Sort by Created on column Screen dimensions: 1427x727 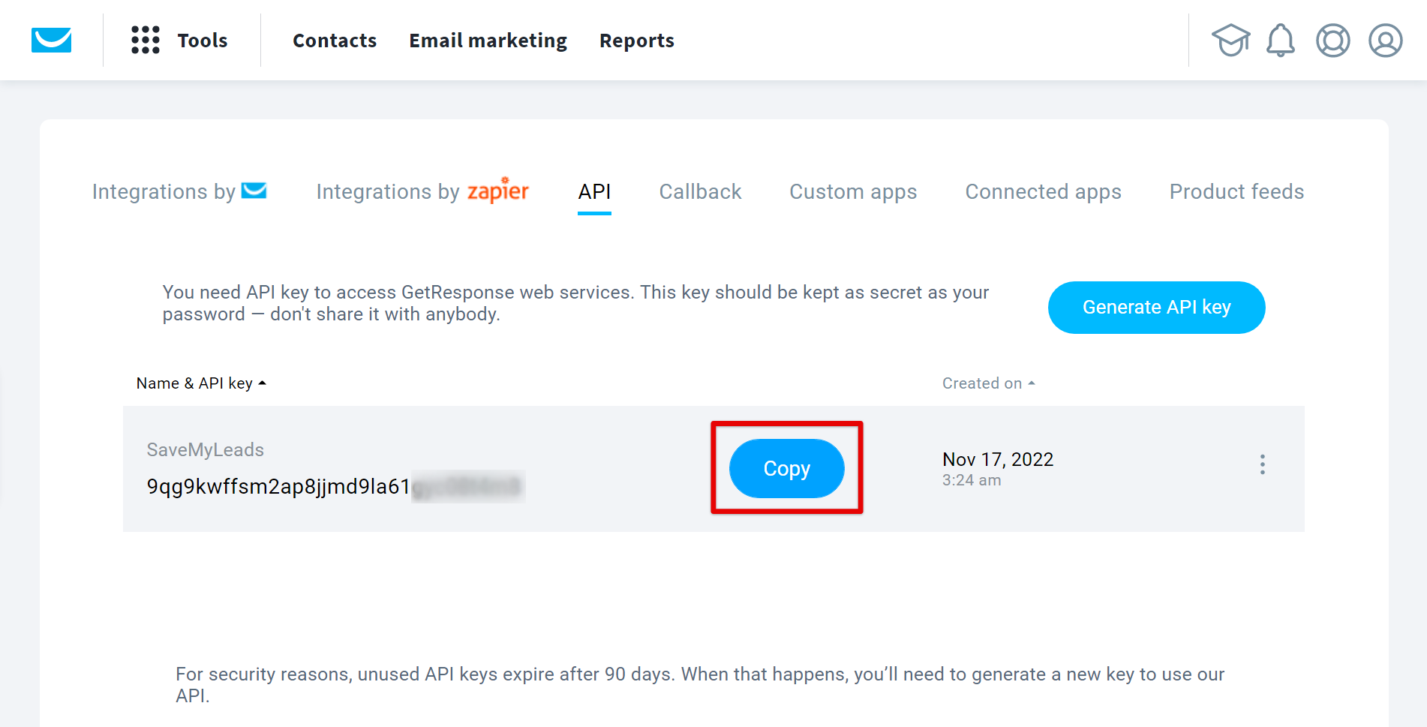coord(988,383)
